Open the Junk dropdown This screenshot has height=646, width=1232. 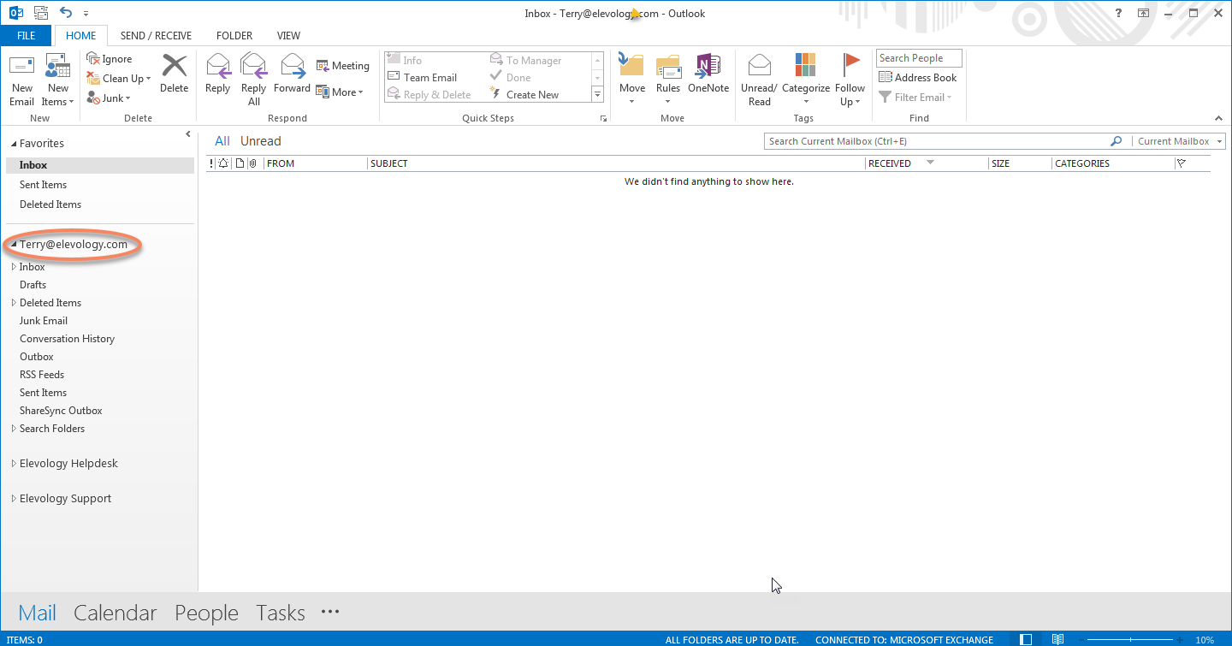pos(108,98)
